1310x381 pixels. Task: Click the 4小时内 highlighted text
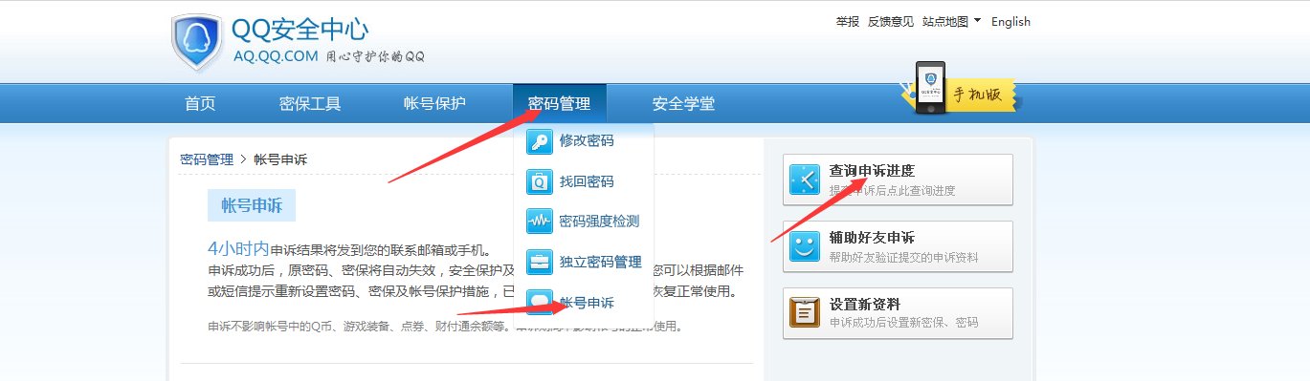pos(238,248)
